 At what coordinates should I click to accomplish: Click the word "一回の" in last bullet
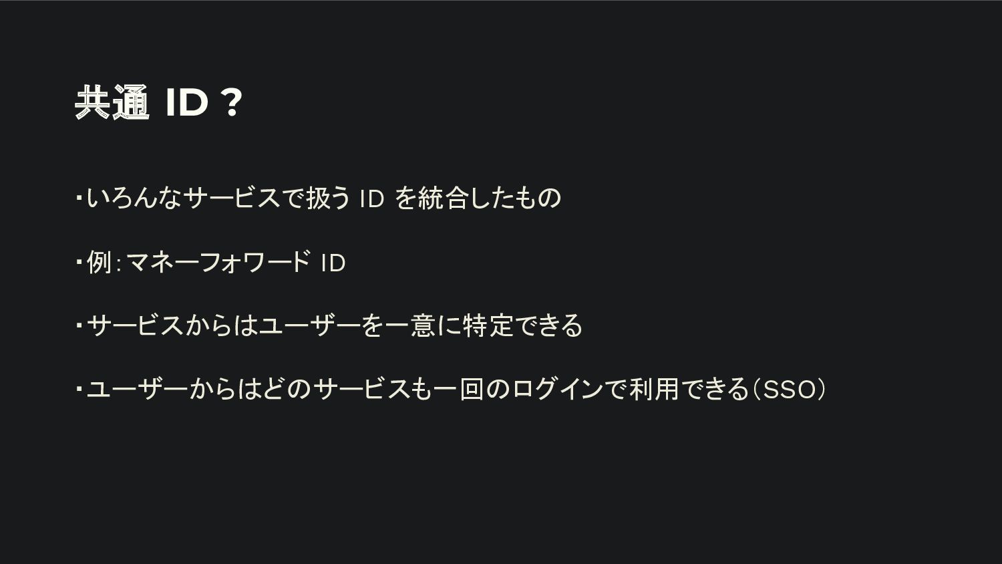[x=472, y=389]
